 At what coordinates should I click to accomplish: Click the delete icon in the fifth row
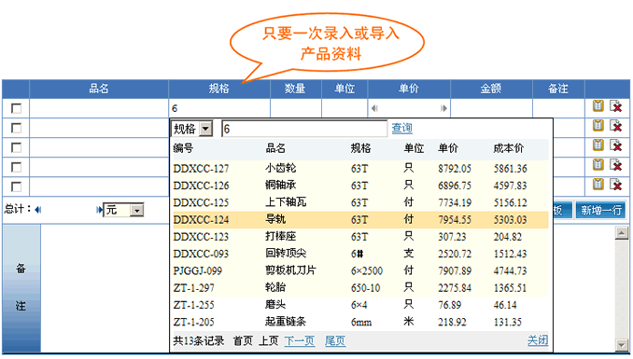coord(615,185)
